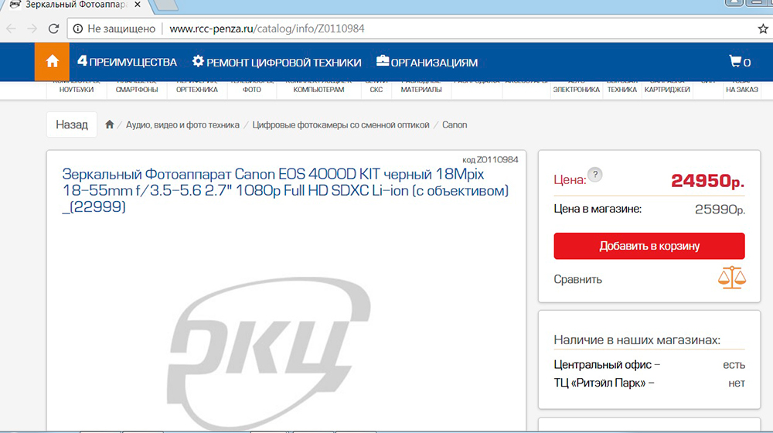Image resolution: width=773 pixels, height=433 pixels.
Task: Click the Наличие в наших магазинах heading
Action: (x=637, y=339)
